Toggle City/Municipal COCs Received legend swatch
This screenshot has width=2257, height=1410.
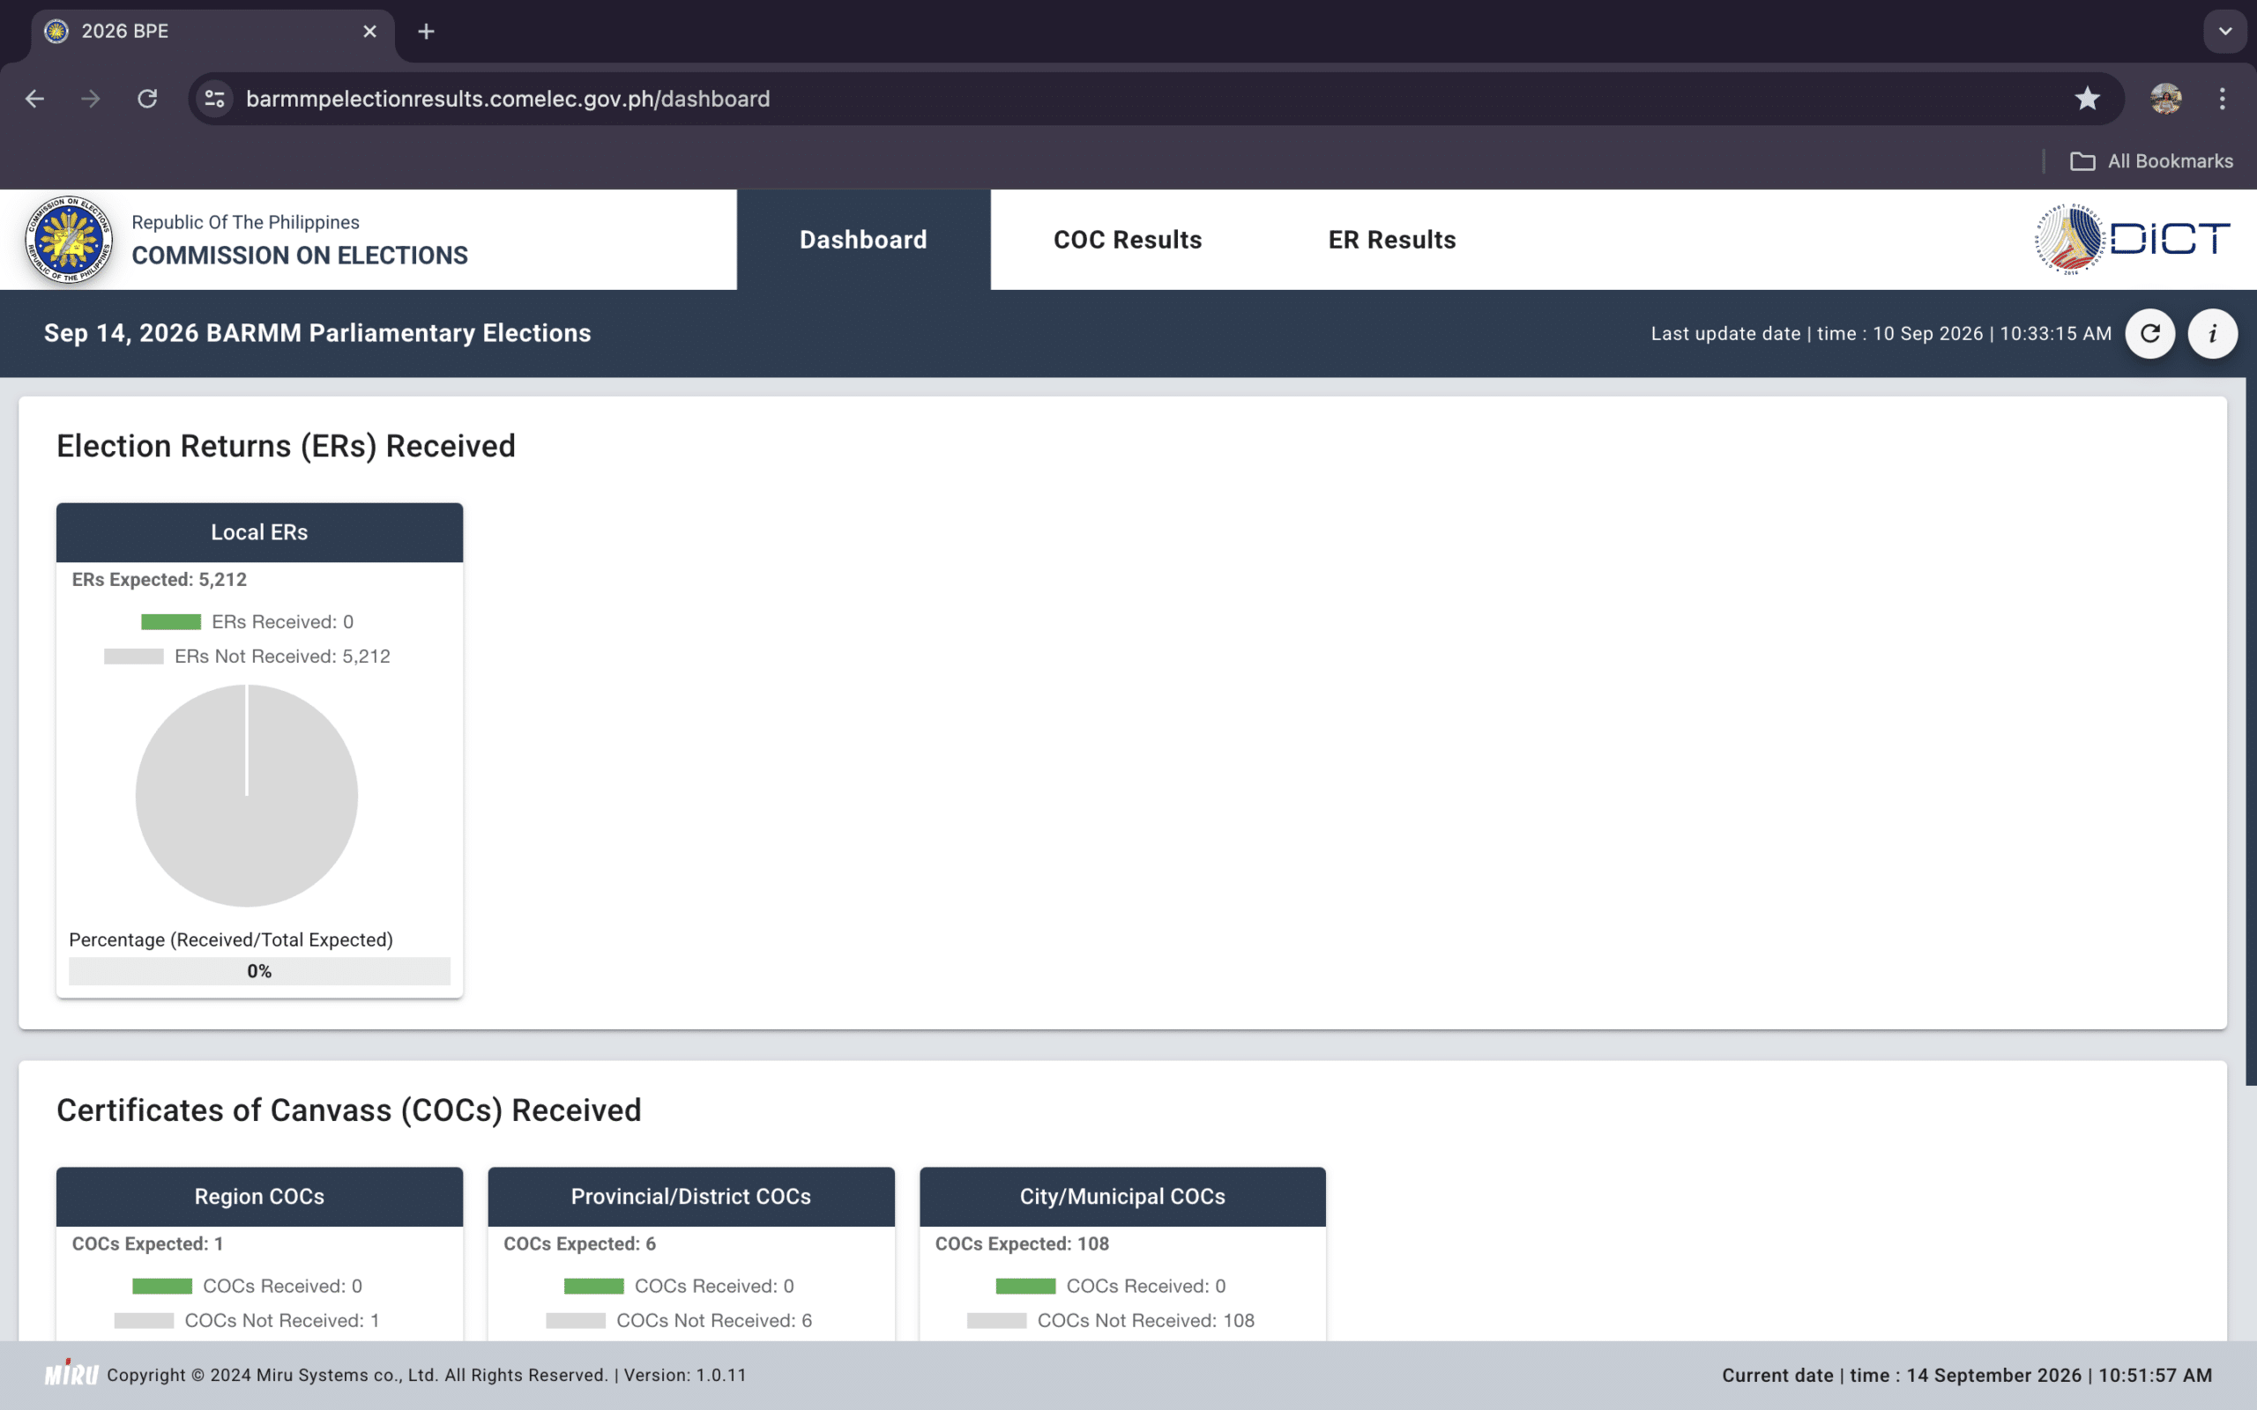1026,1286
